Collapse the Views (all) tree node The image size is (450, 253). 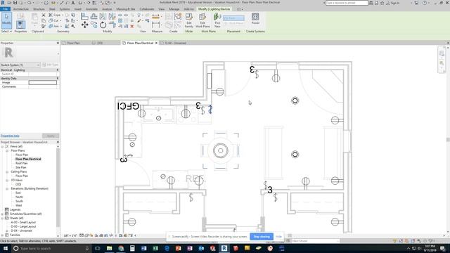[x=2, y=147]
